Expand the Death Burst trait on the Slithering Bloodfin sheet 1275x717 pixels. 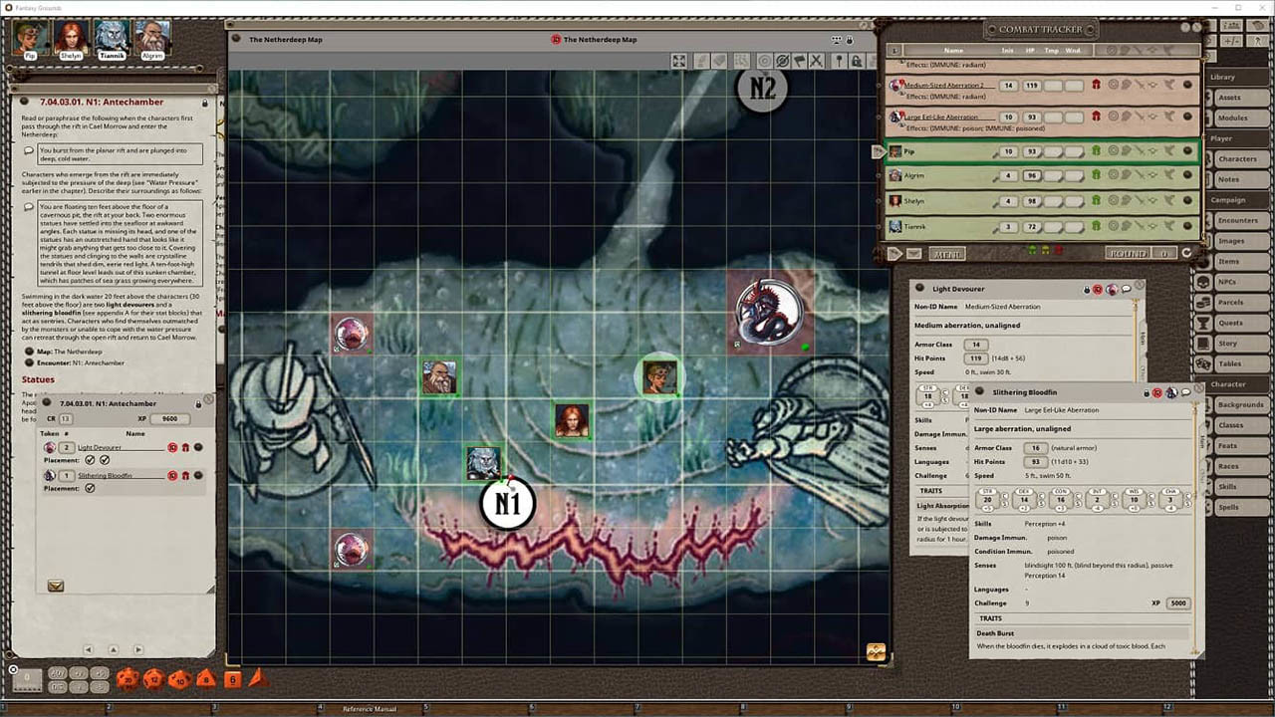coord(996,633)
